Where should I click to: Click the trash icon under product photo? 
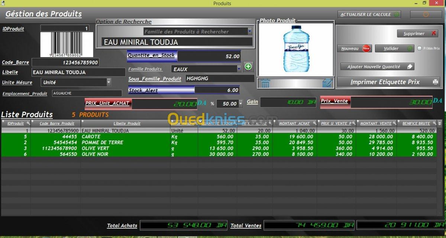265,83
